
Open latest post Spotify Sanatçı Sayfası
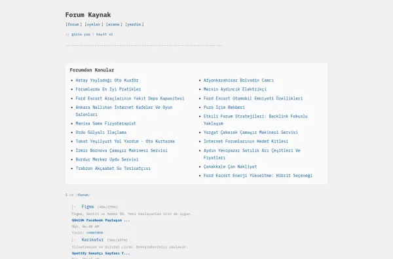(x=101, y=254)
